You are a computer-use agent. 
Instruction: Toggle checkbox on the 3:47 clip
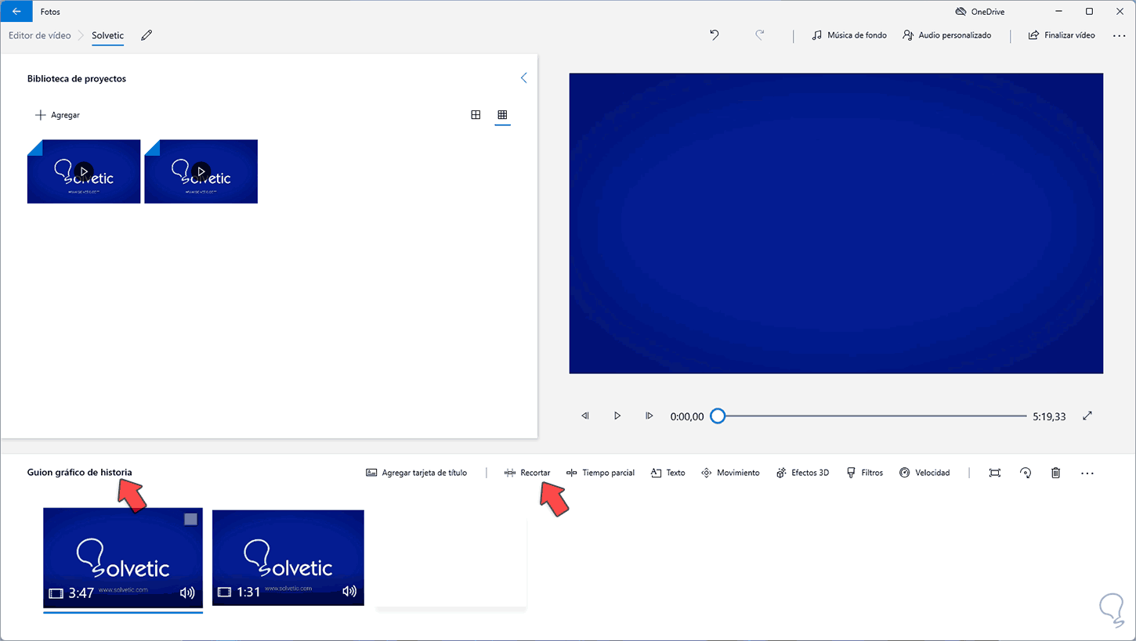190,519
